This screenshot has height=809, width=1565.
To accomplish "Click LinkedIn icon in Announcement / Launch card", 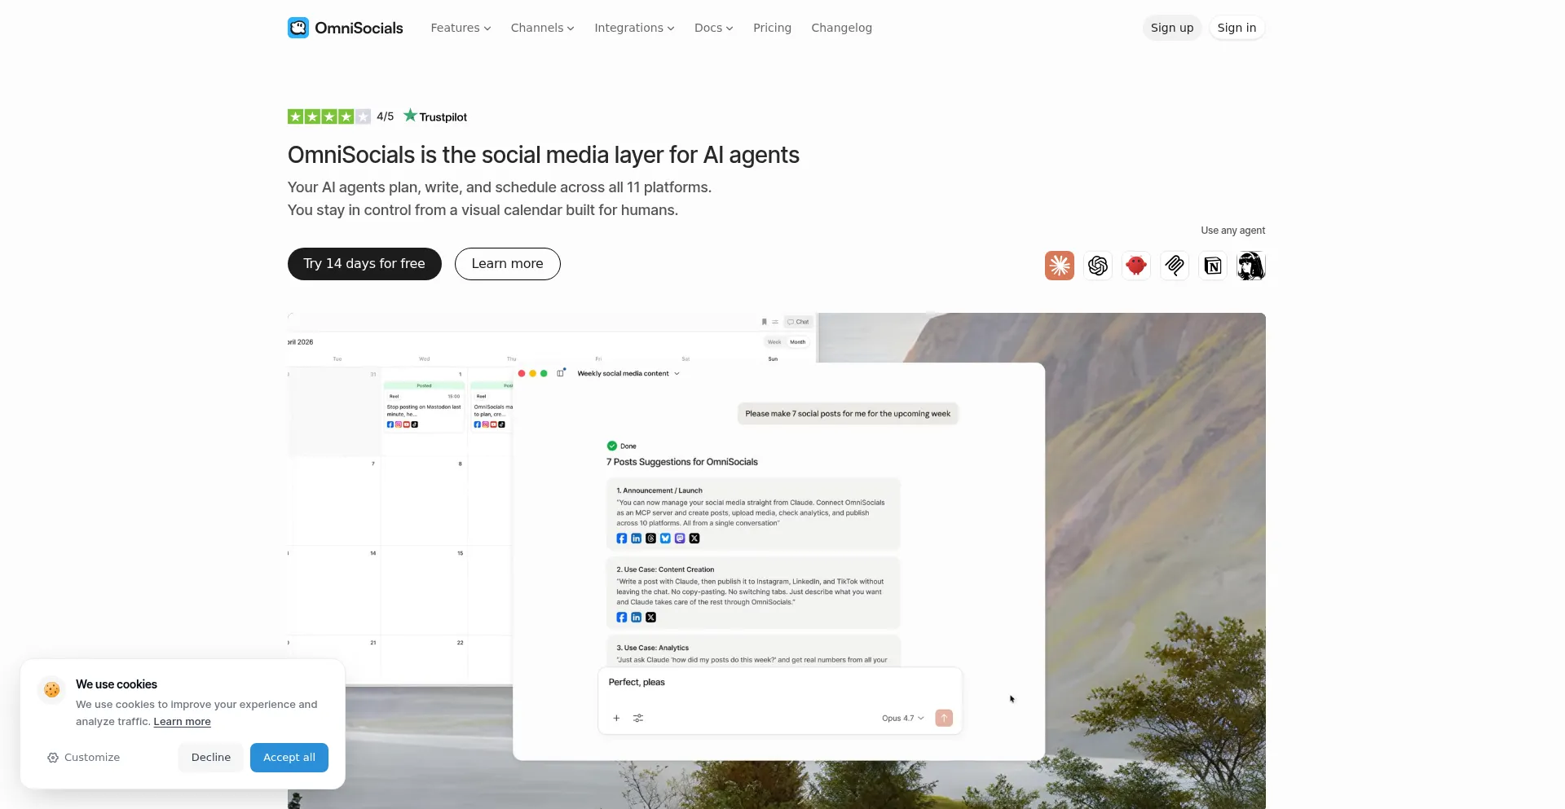I will (x=637, y=539).
